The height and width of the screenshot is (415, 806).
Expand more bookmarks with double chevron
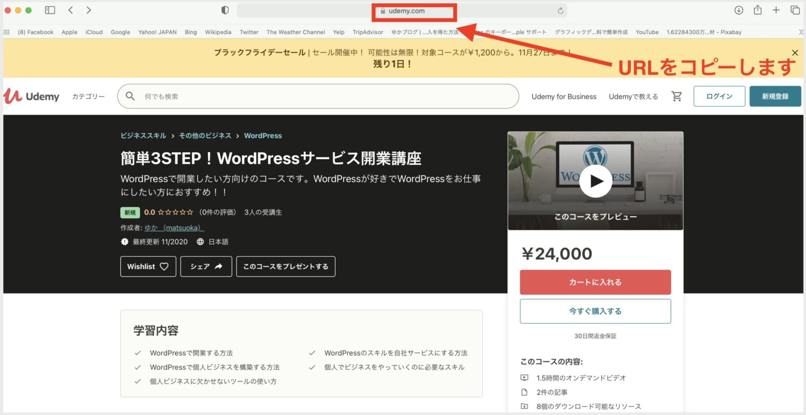pos(801,32)
